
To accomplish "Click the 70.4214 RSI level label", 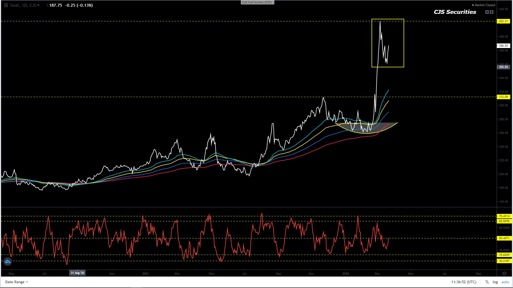I will pos(504,216).
